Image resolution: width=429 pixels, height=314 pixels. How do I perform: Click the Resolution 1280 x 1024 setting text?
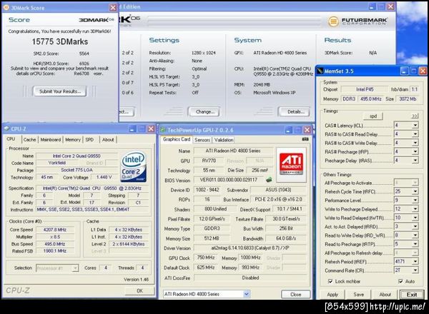pos(204,53)
